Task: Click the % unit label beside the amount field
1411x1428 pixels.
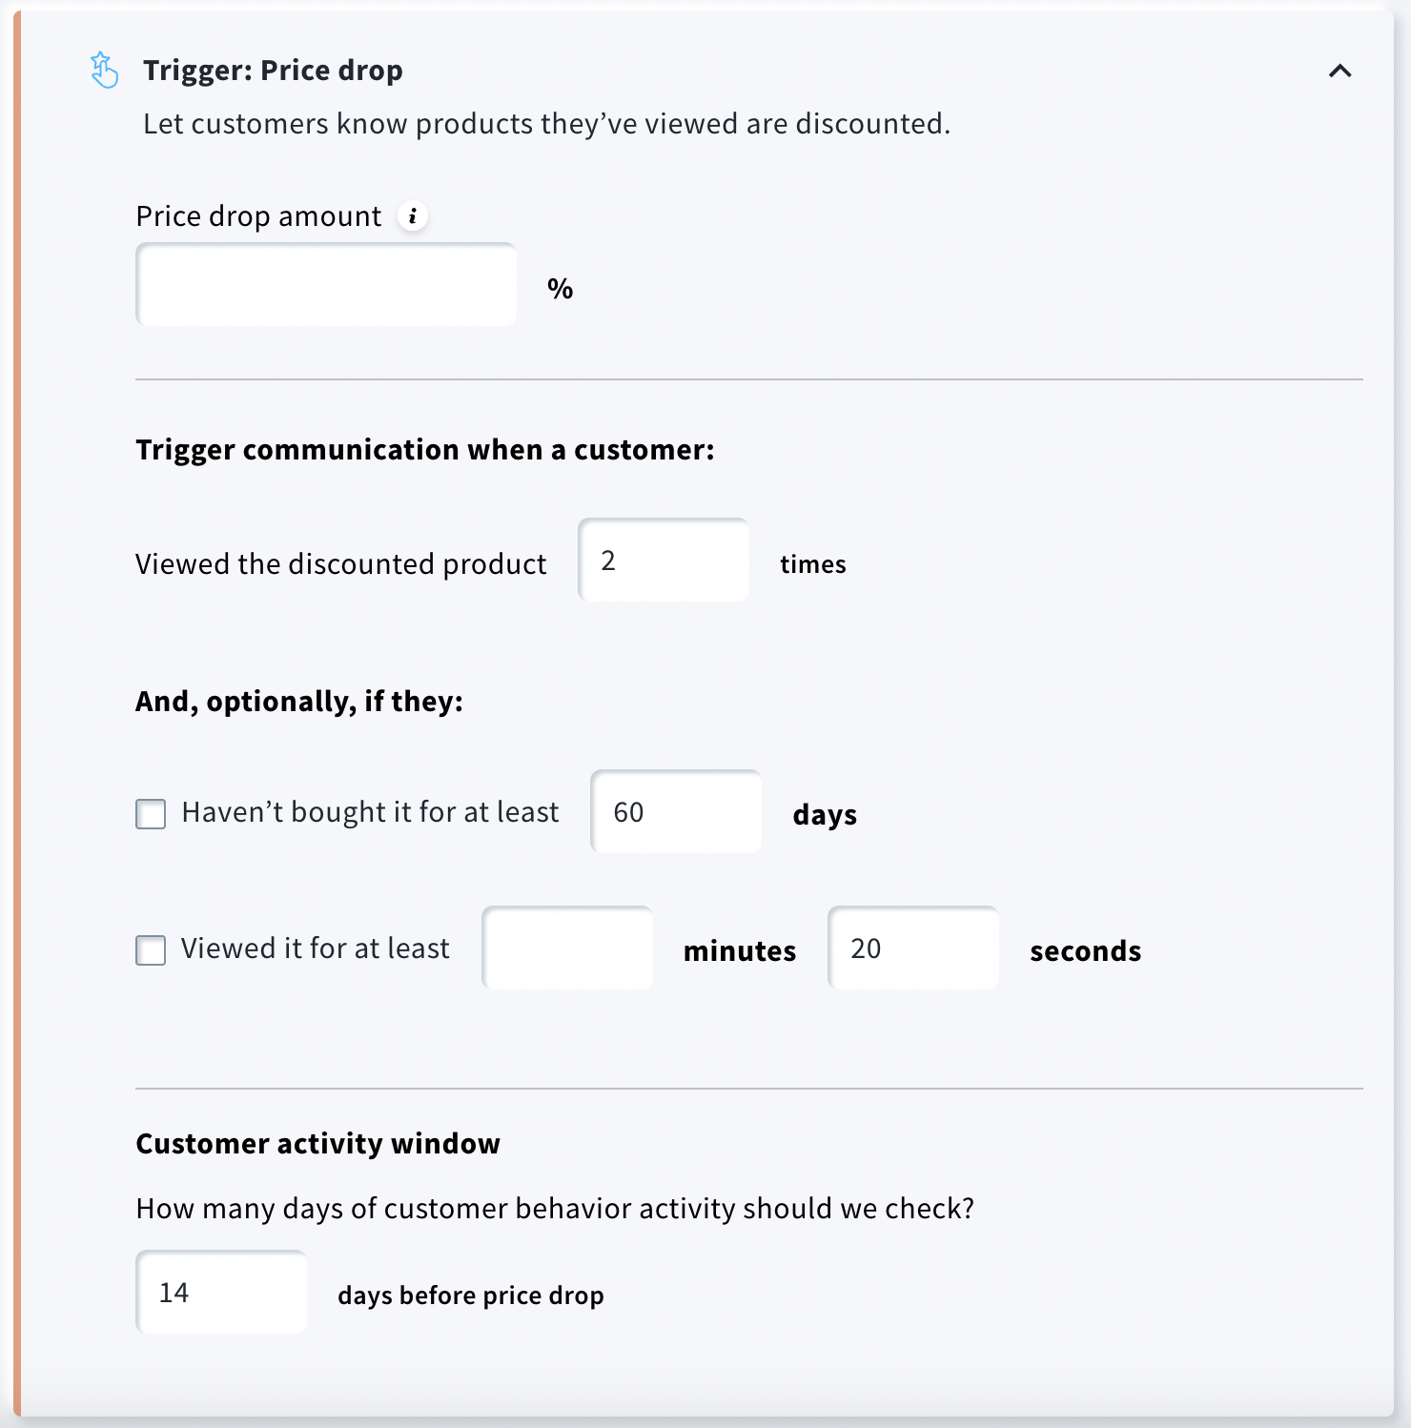Action: [561, 288]
